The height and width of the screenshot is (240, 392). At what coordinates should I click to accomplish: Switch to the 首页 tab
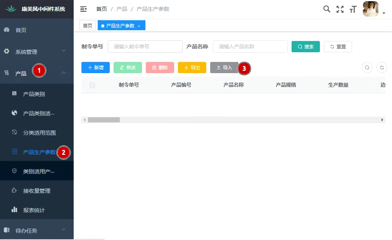88,26
